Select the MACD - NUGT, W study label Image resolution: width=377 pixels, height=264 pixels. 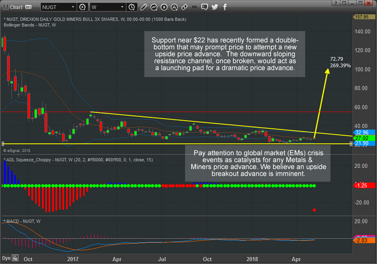coord(23,221)
